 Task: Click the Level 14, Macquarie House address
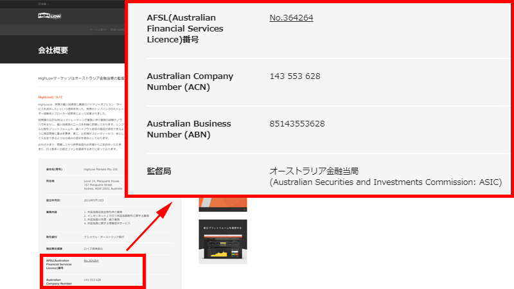(x=103, y=185)
